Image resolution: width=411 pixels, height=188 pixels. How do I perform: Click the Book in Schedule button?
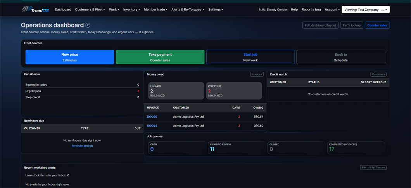click(x=341, y=57)
